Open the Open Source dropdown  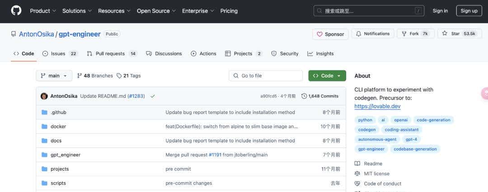[x=156, y=11]
